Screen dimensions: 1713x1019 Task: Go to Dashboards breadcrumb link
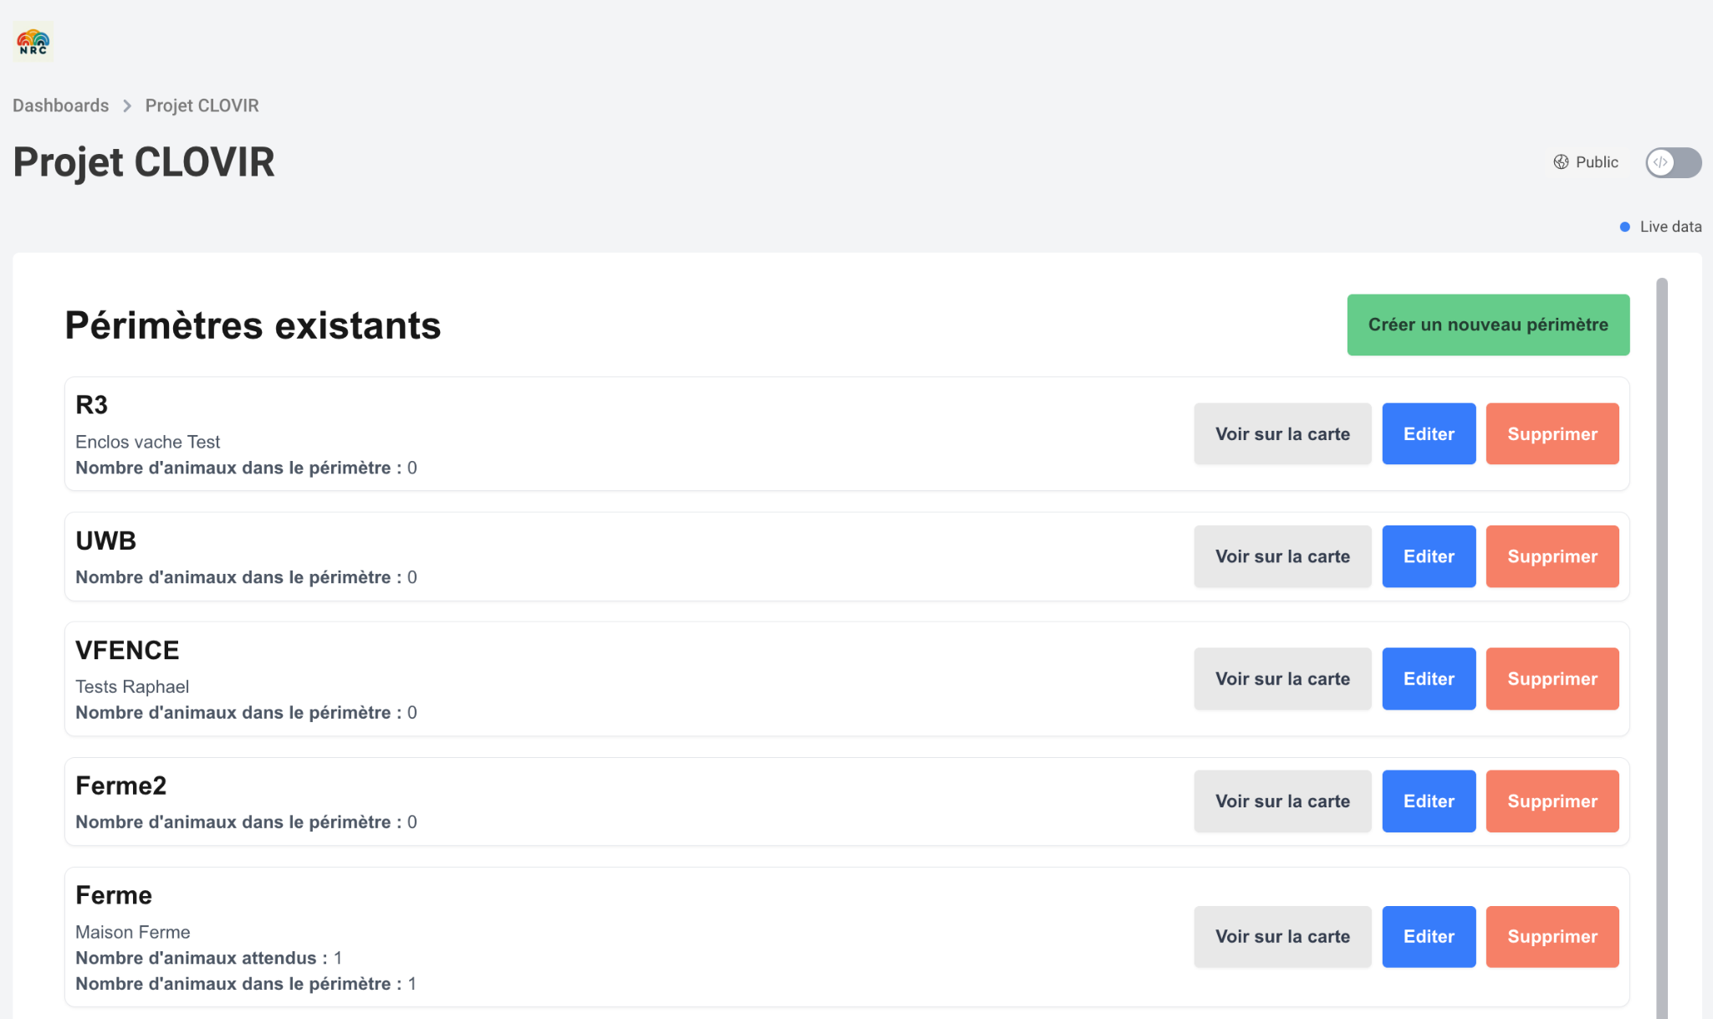[x=60, y=106]
